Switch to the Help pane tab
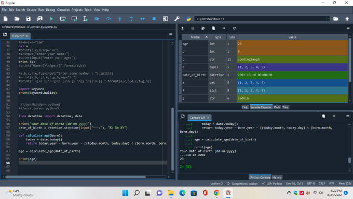The width and height of the screenshot is (353, 199). tap(245, 107)
